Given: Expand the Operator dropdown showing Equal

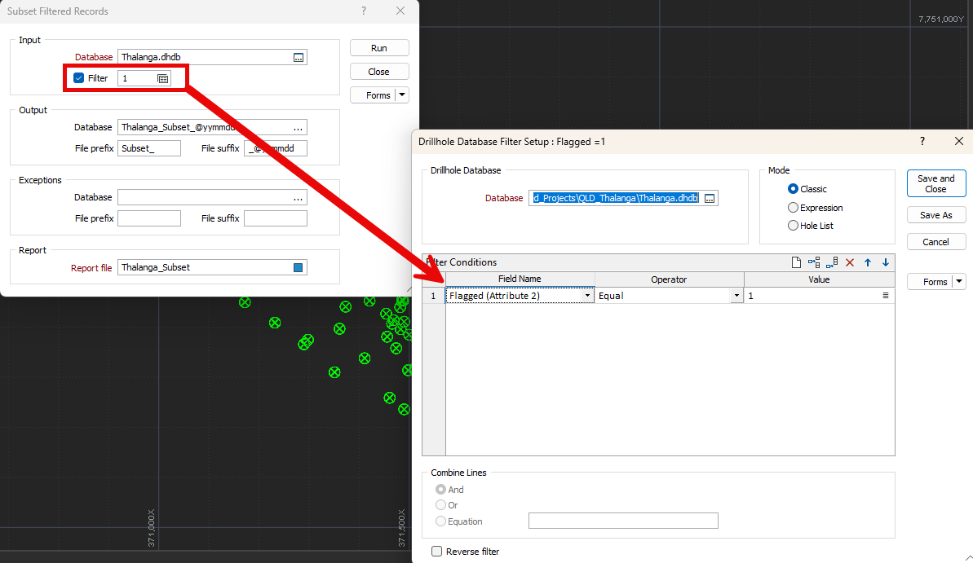Looking at the screenshot, I should [x=737, y=296].
